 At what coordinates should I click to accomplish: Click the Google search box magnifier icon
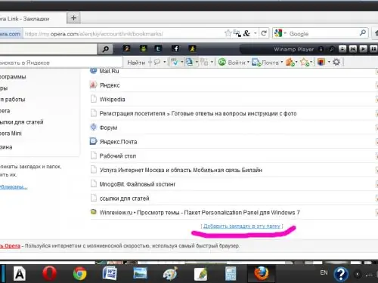362,33
